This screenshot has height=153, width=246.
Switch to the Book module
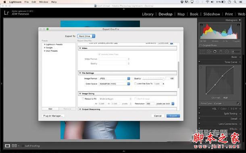click(x=194, y=14)
